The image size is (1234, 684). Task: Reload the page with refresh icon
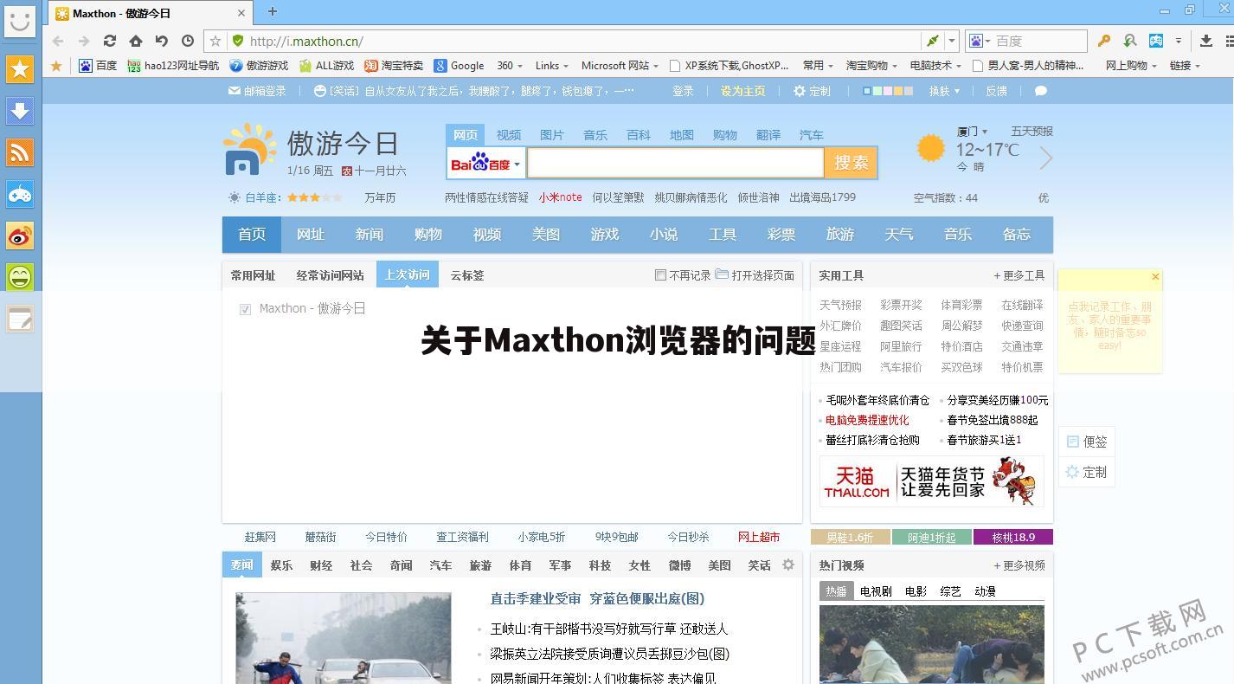click(110, 41)
